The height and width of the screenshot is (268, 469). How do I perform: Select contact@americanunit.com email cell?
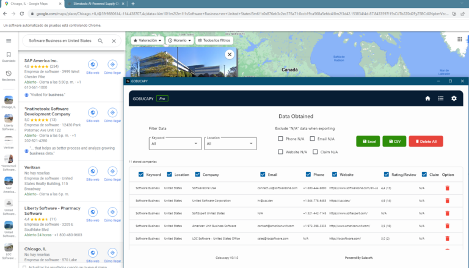(275, 226)
